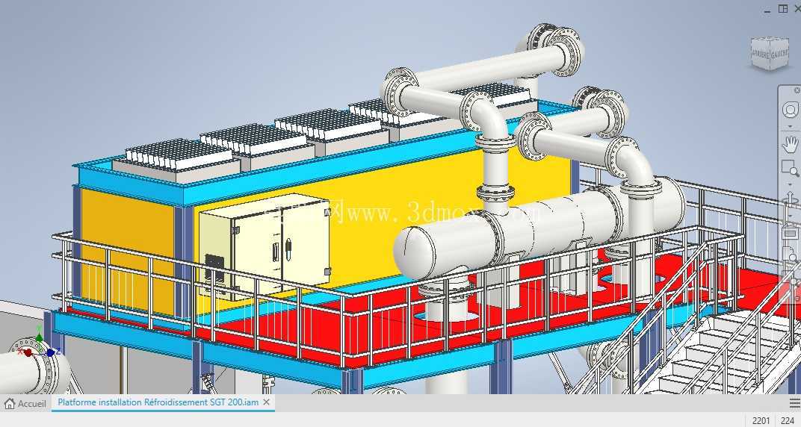Click the status bar value 224
Viewport: 801px width, 427px height.
click(x=788, y=421)
